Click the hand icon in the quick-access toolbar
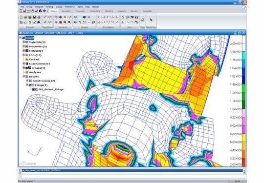 coord(33,11)
